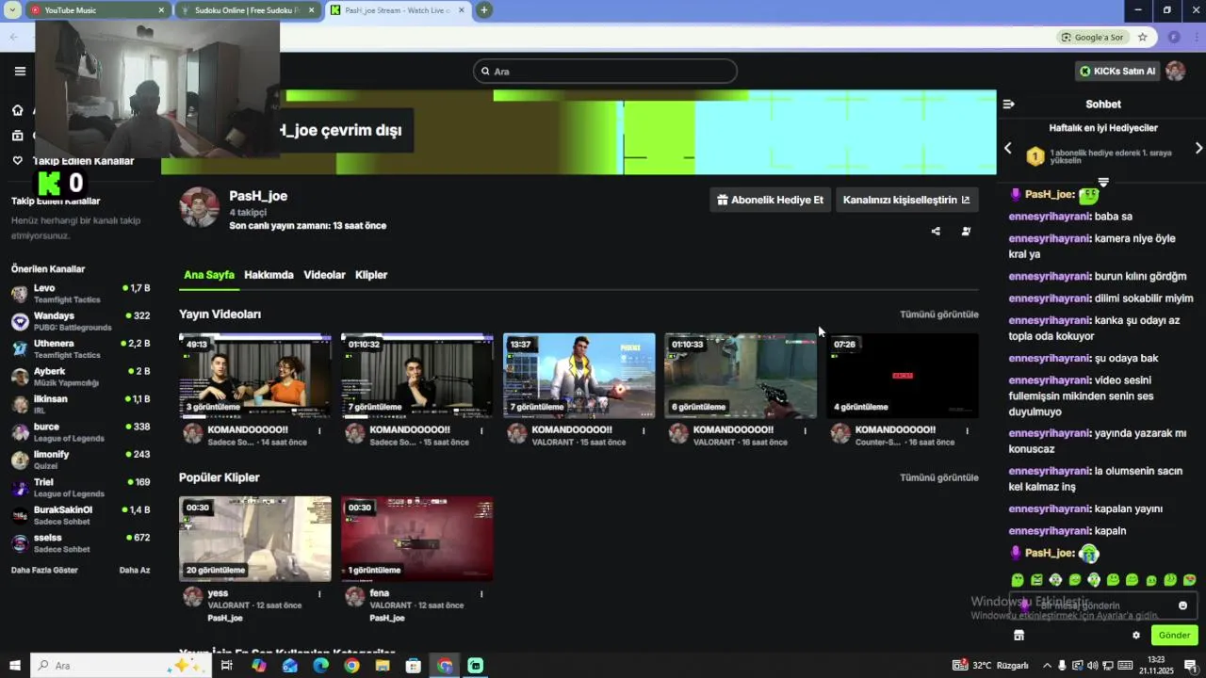This screenshot has height=678, width=1206.
Task: Open the Klipler tab
Action: (371, 275)
